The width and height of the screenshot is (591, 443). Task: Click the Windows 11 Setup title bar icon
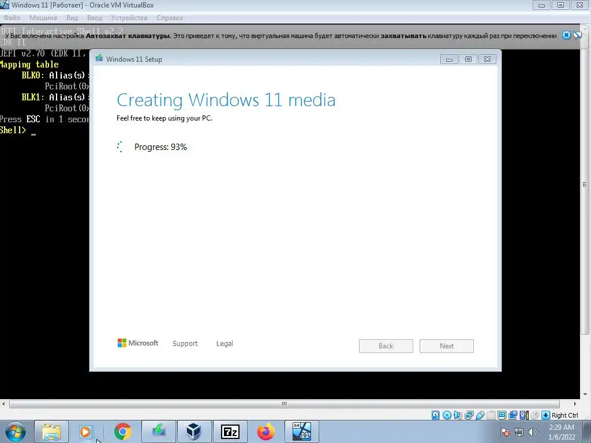tap(99, 58)
